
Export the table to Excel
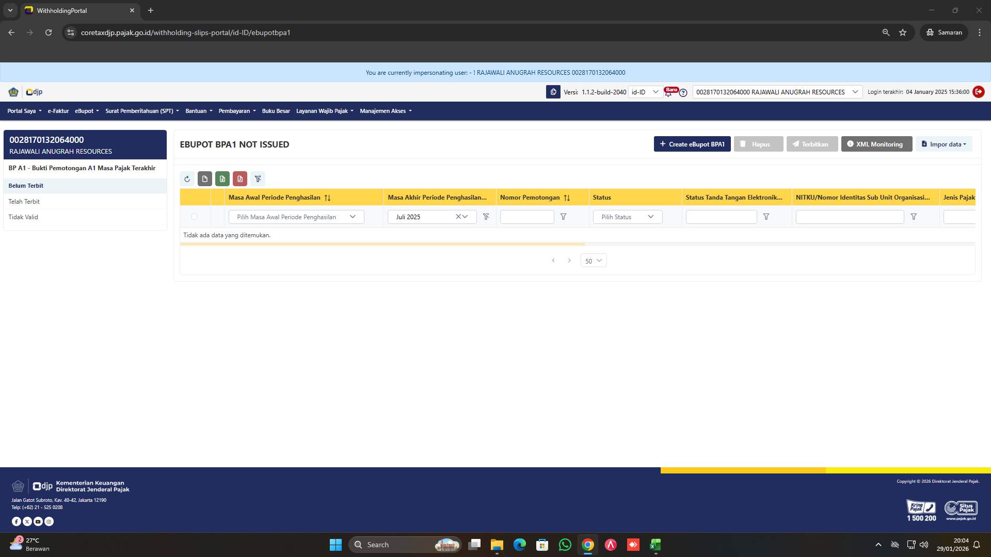222,179
